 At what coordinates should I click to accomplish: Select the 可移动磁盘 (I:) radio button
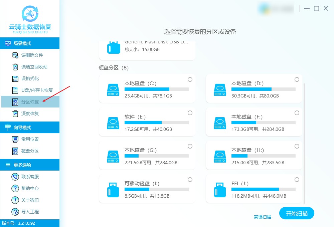coord(190,180)
